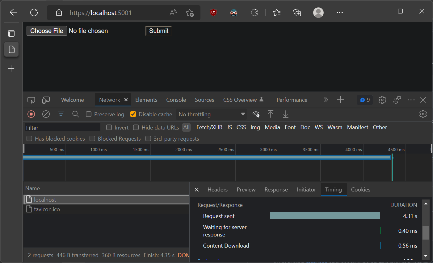
Task: Import HAR file with up arrow
Action: 271,114
